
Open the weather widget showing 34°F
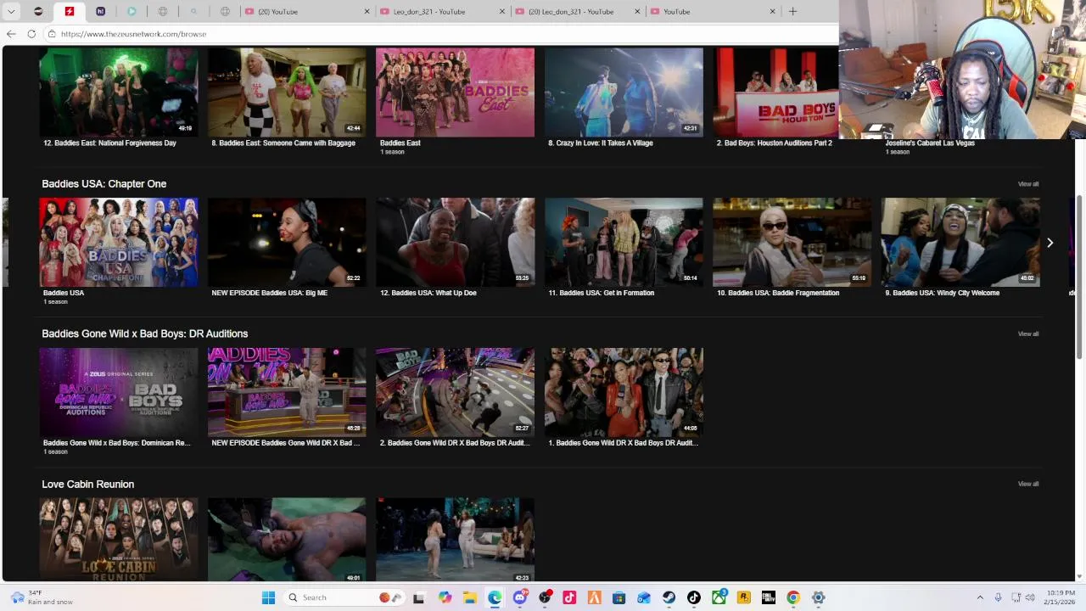point(41,597)
